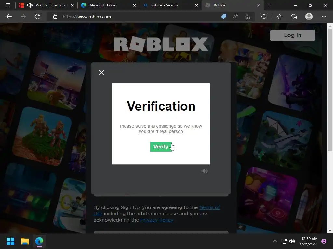Open the Privacy Policy link
The height and width of the screenshot is (249, 333).
157,220
